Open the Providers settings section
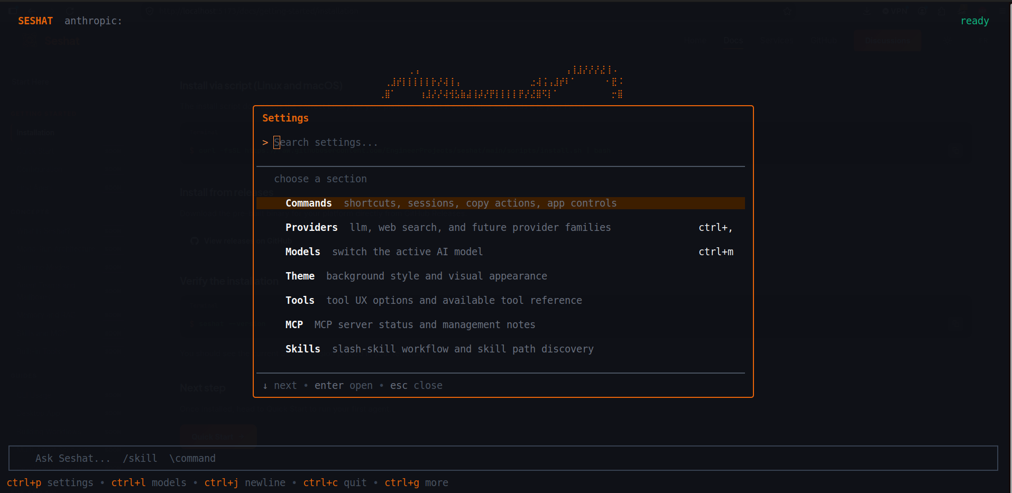The width and height of the screenshot is (1012, 493). [500, 228]
